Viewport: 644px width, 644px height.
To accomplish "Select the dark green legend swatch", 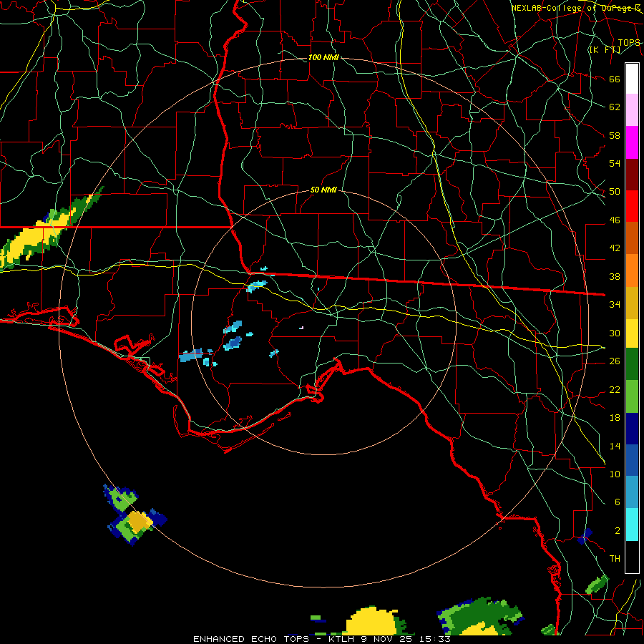I will [x=632, y=364].
